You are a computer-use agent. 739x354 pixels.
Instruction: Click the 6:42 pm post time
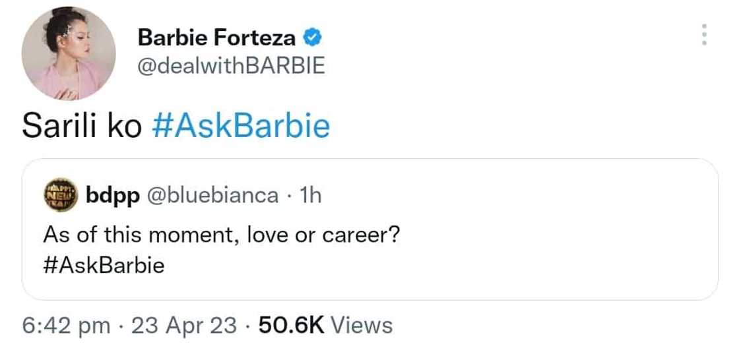tap(66, 325)
